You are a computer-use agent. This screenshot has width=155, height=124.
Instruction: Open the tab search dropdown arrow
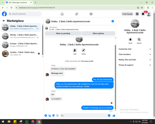coord(2,2)
